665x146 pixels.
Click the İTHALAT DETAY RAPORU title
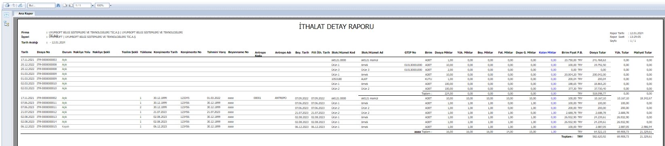click(336, 27)
